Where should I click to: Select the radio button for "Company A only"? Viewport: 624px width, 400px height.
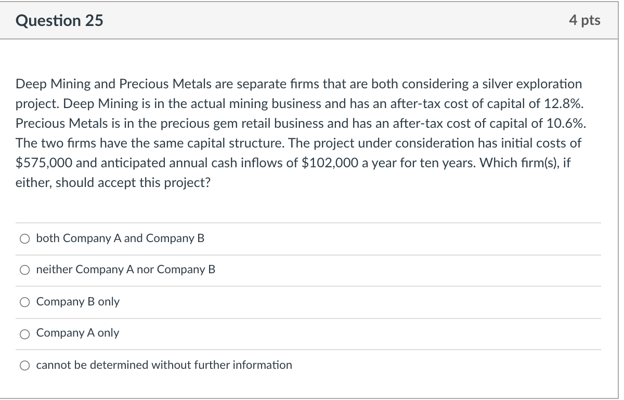(24, 334)
